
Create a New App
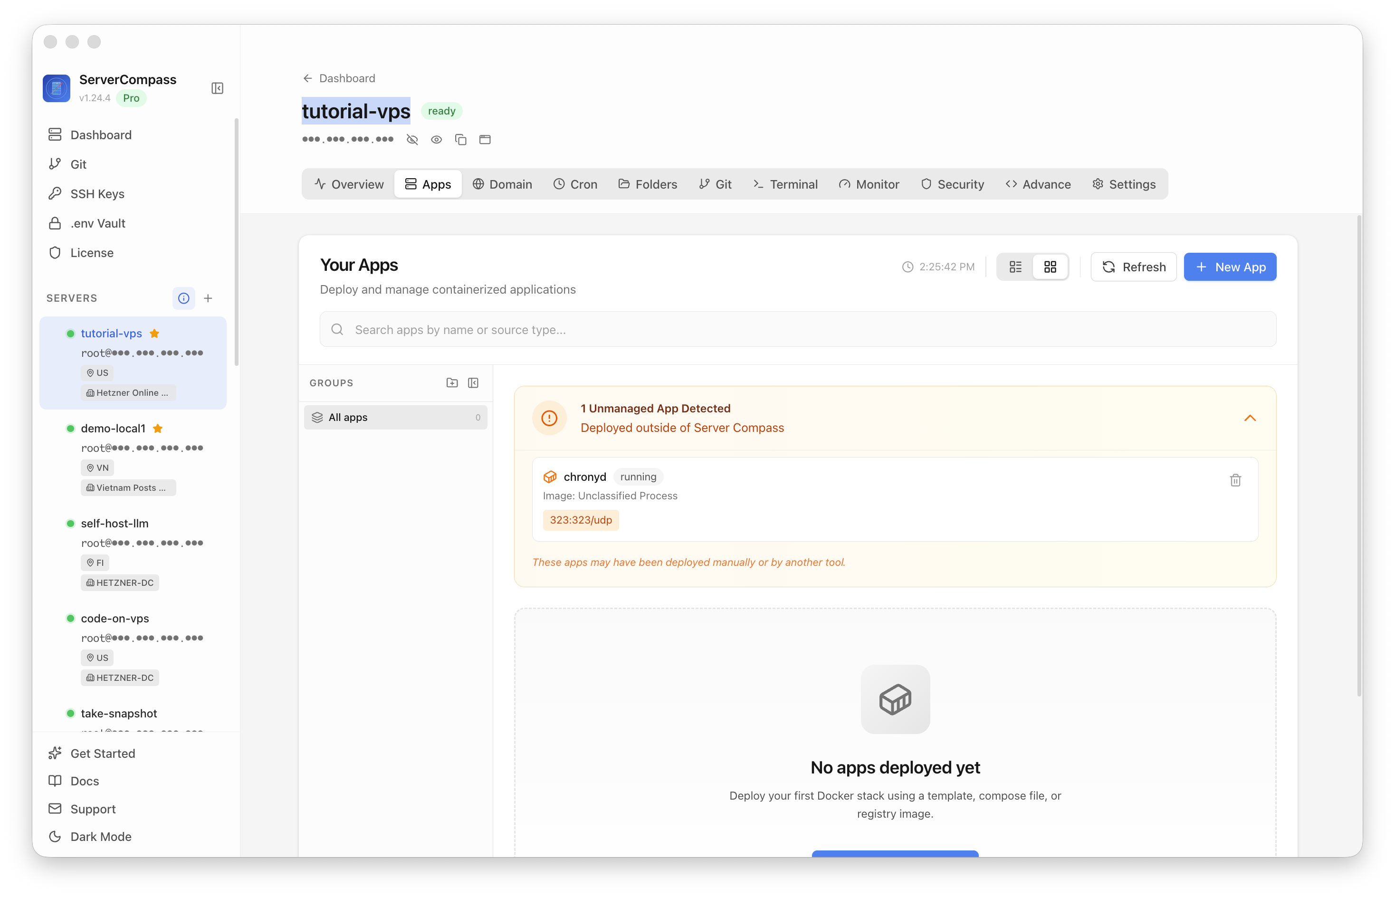tap(1230, 267)
